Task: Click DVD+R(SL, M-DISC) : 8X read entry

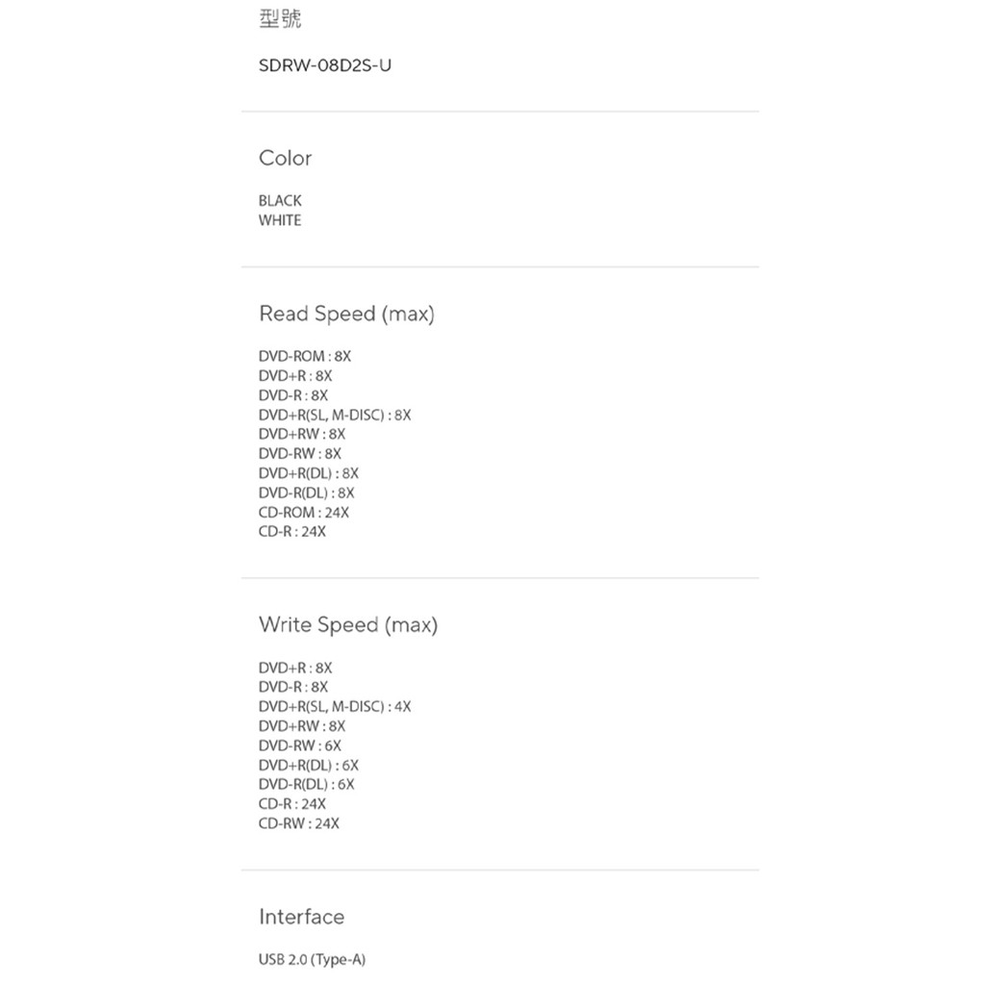Action: click(x=335, y=416)
